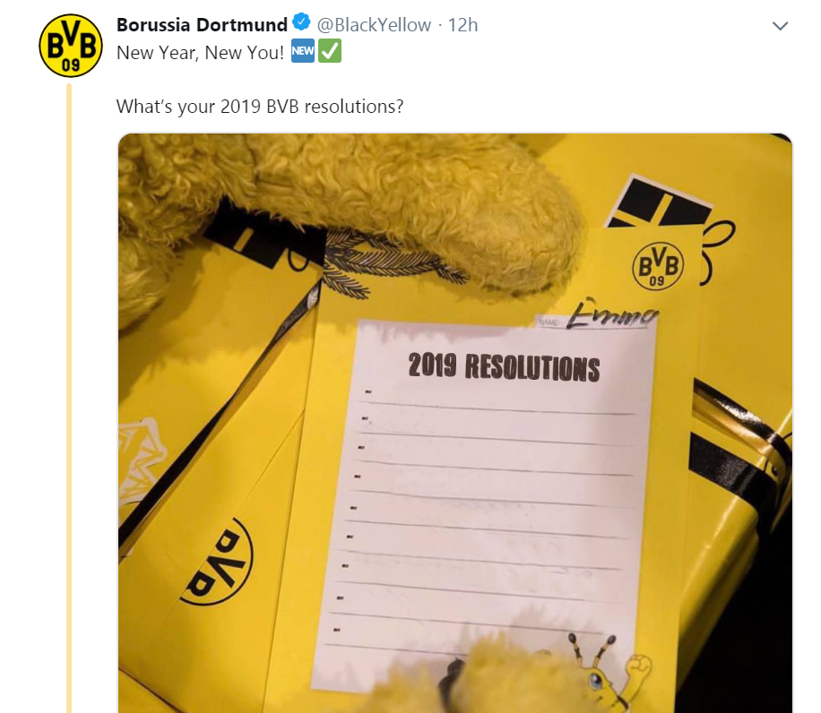Open the Borussia Dortmund display name

pos(202,24)
